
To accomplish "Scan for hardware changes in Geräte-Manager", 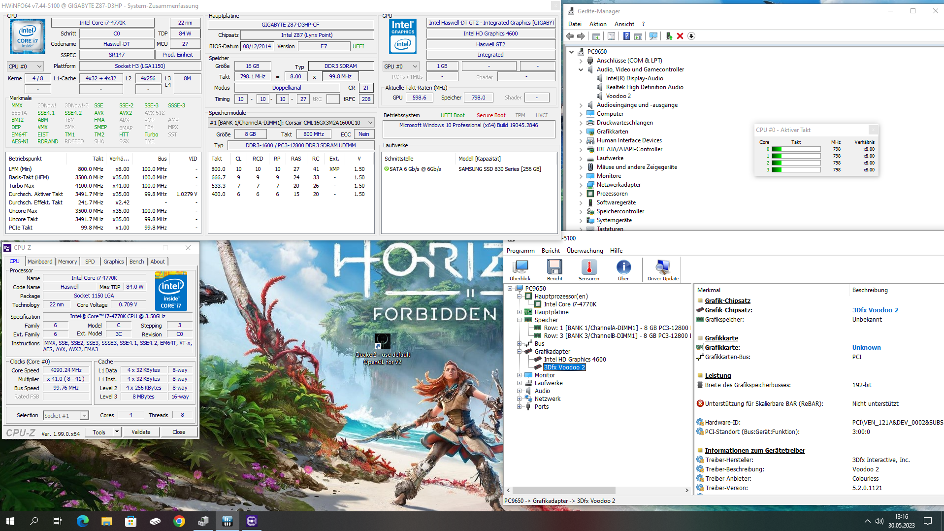I will (653, 36).
